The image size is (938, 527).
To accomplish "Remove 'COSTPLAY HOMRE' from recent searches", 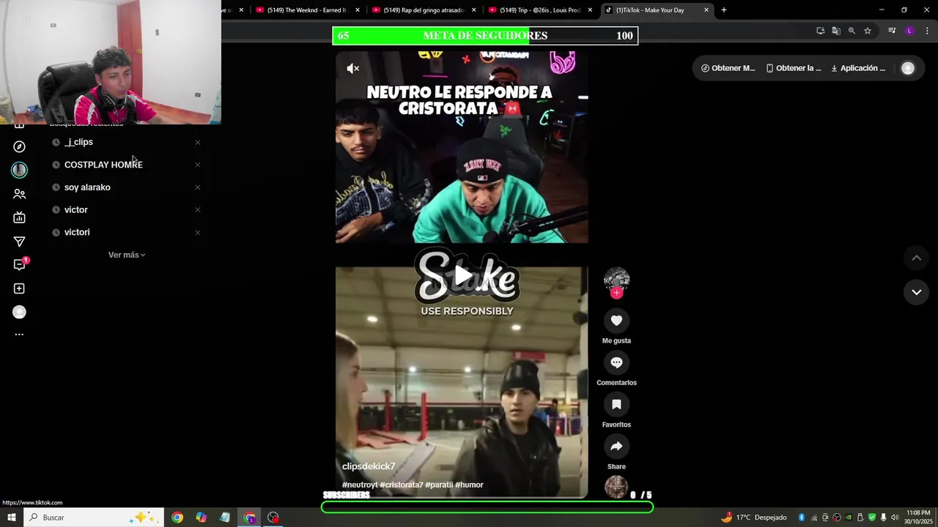I will 197,165.
